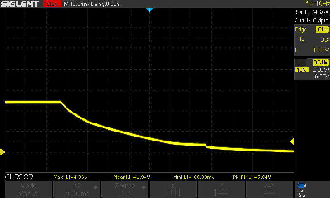Select the X-Y cursor type softkey

pyautogui.click(x=270, y=189)
